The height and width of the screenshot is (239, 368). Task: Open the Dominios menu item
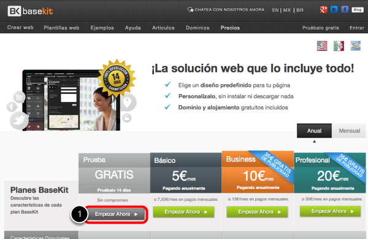197,28
